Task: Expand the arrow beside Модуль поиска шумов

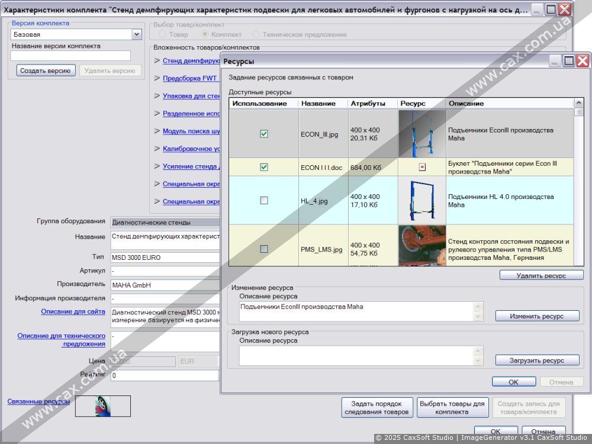Action: (157, 131)
